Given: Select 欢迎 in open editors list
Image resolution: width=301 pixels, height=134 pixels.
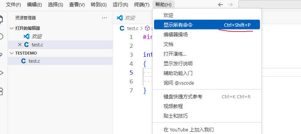Looking at the screenshot, I should pos(60,36).
